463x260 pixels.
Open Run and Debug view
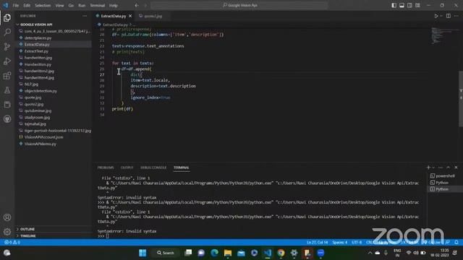click(7, 61)
